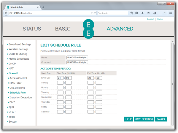178x133 pixels.
Task: Click the magnifier icon in search box
Action: [x=100, y=13]
